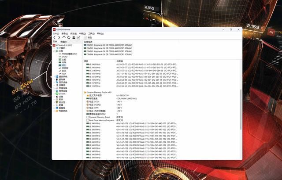Click the 设备 devices tree icon
The image size is (282, 180).
click(x=57, y=97)
